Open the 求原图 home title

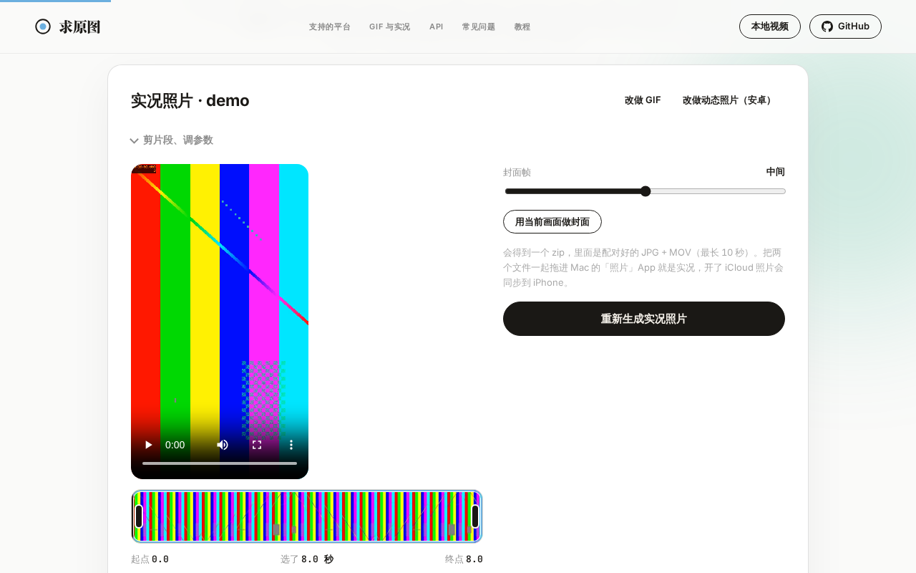pyautogui.click(x=79, y=27)
